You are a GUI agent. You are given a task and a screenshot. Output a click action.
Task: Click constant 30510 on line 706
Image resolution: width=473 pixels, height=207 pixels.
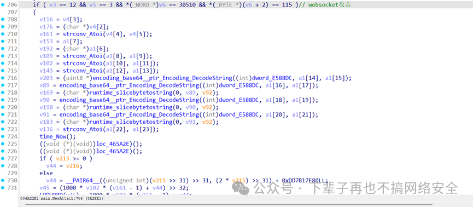(x=188, y=5)
